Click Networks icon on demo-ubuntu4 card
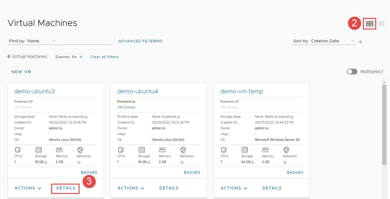 183,150
